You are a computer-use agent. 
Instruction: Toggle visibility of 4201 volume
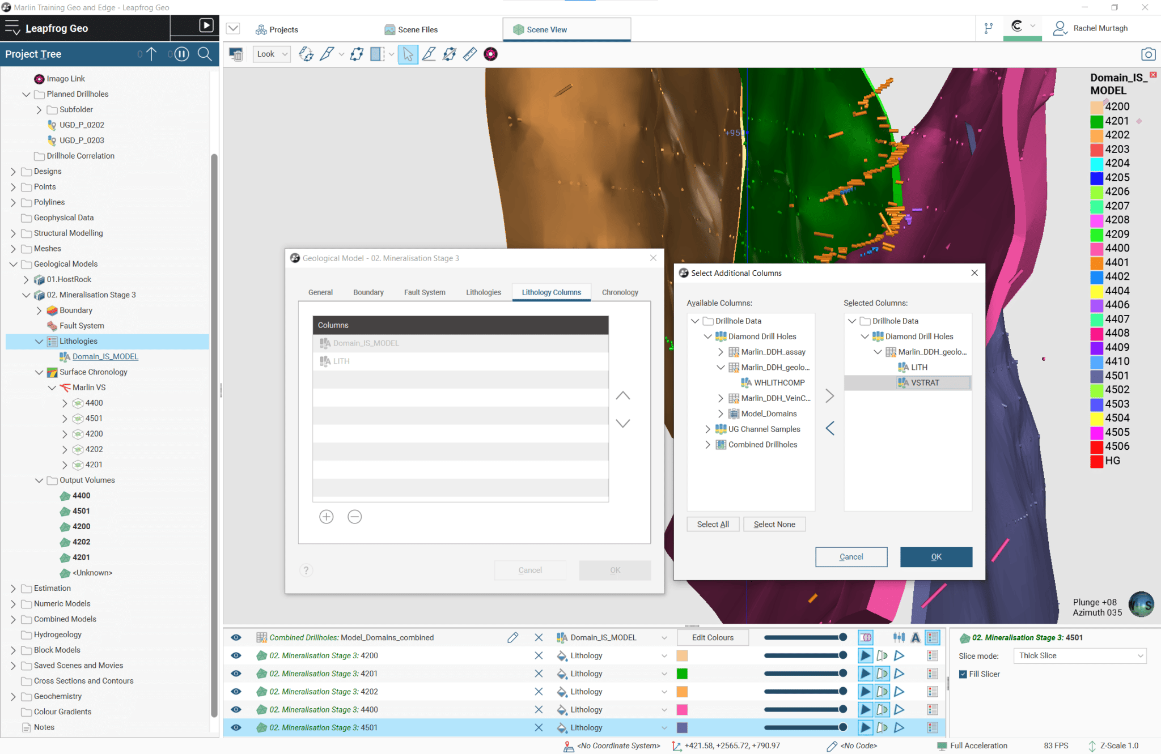236,674
